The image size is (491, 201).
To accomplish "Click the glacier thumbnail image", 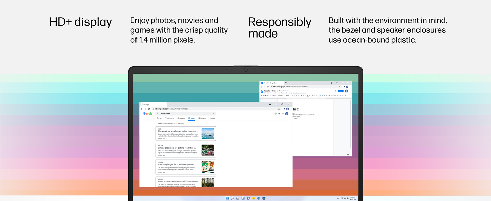I will coord(208,133).
